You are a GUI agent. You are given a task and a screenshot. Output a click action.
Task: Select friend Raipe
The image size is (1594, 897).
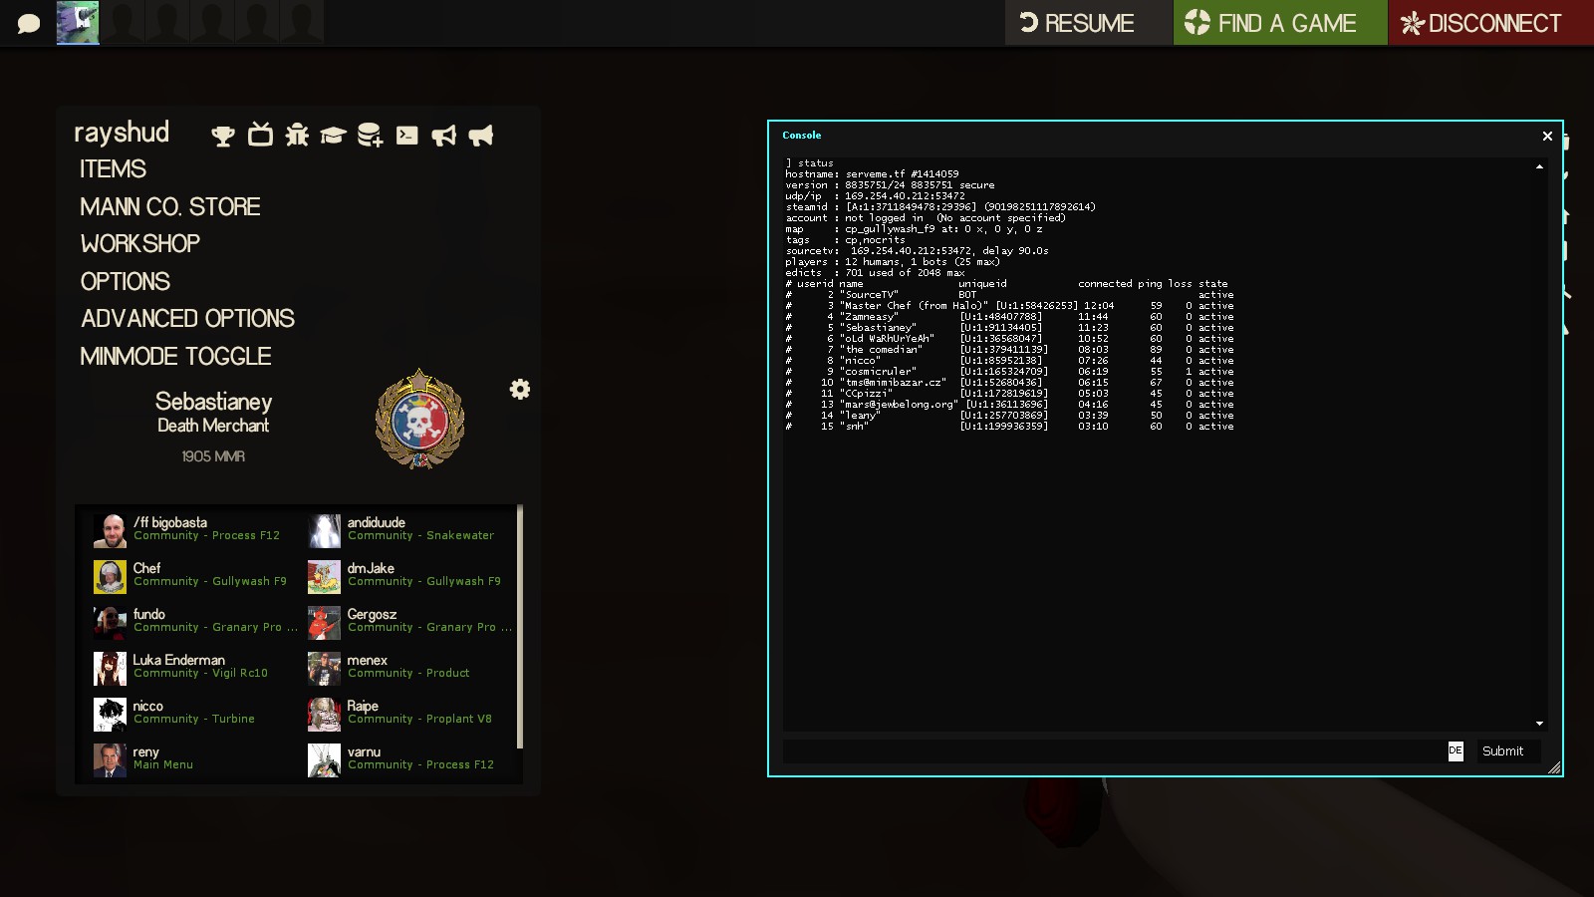tap(409, 715)
